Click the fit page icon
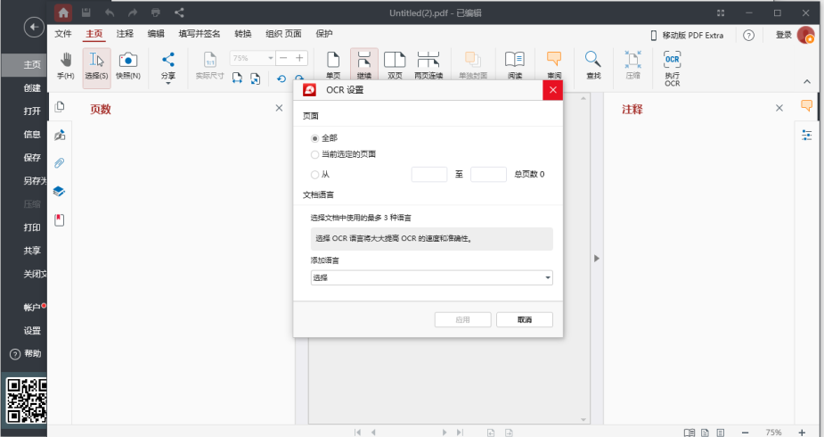The width and height of the screenshot is (824, 437). (255, 78)
